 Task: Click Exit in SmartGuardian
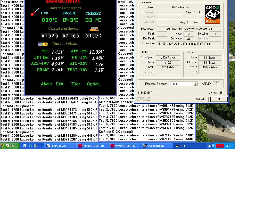tap(60, 84)
